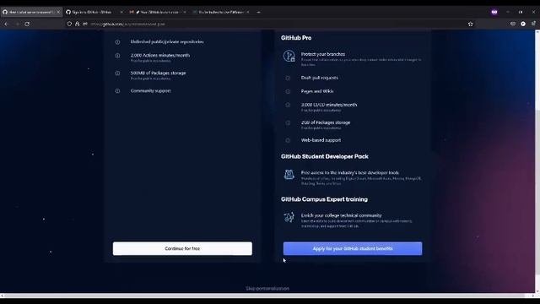
Task: Open the shield tracking protection icon
Action: 69,24
